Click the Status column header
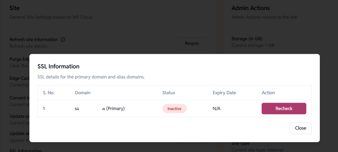This screenshot has height=152, width=338. pos(169,93)
